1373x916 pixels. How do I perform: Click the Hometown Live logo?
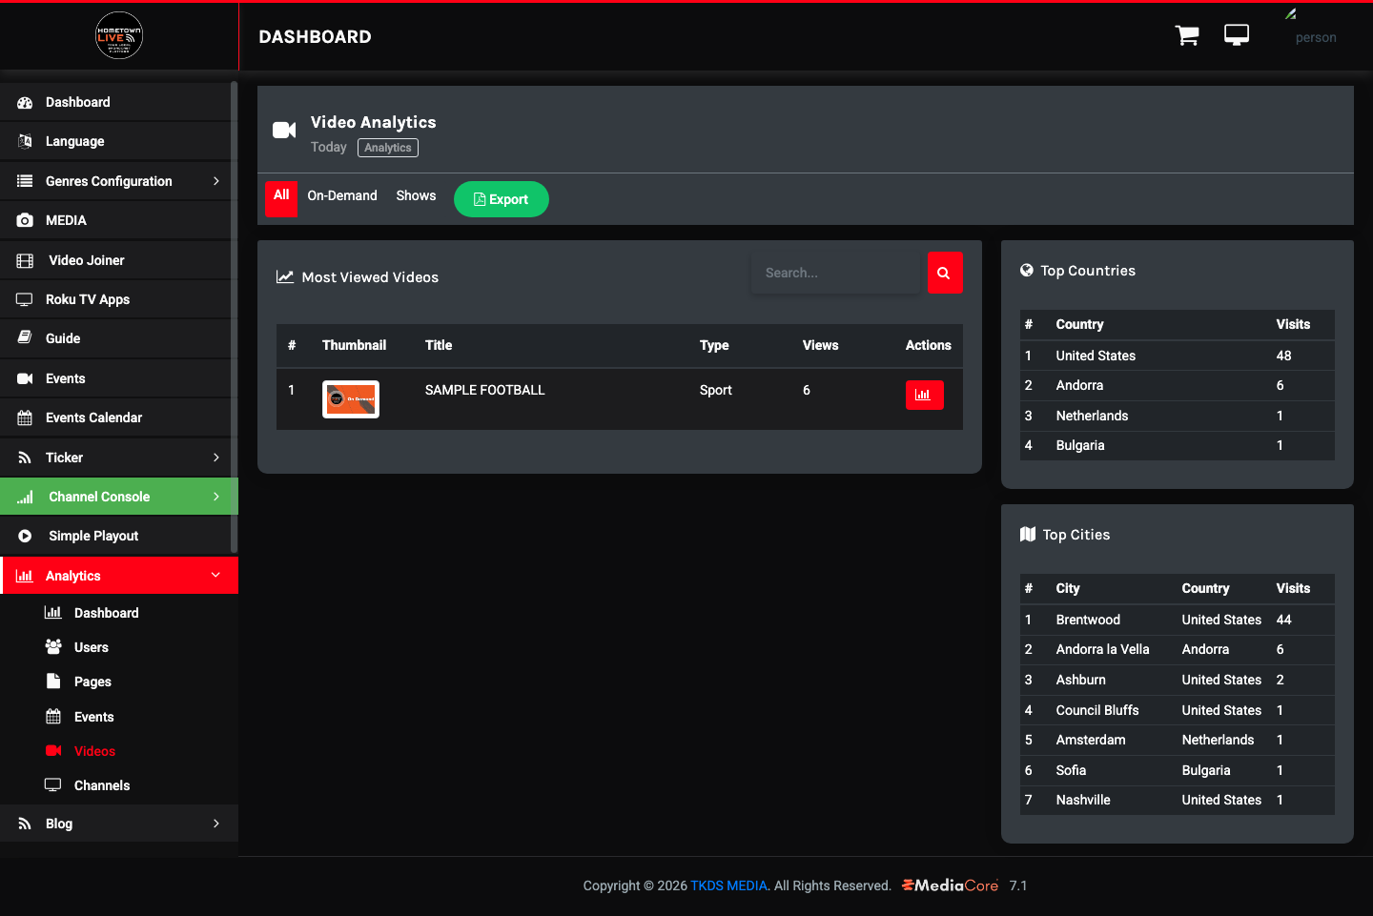(x=119, y=36)
